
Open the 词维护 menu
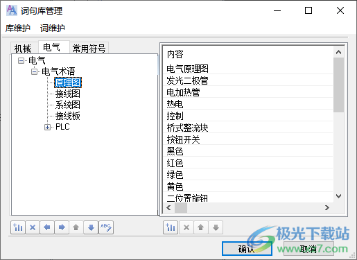53,28
